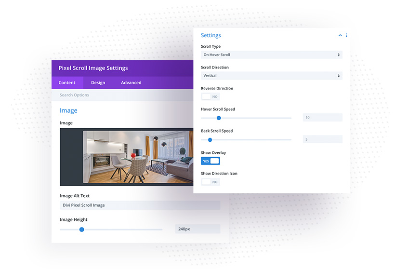Click the Pixel Scroll Image Settings title
The height and width of the screenshot is (270, 395).
point(93,68)
